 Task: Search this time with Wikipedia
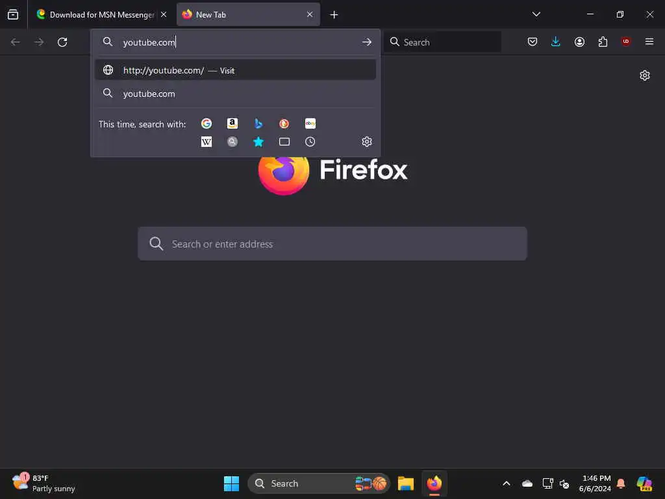tap(207, 142)
